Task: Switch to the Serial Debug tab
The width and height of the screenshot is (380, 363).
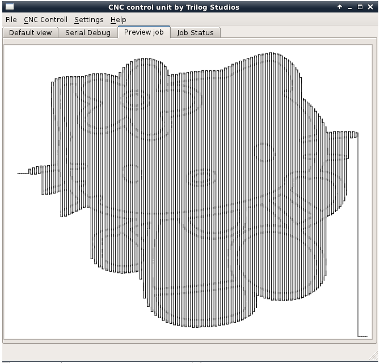Action: coord(87,33)
